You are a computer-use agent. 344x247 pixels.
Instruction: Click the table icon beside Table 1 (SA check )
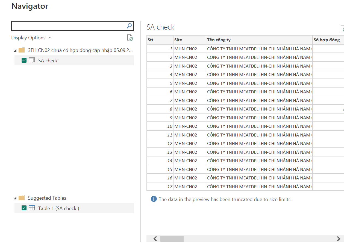[x=32, y=208]
